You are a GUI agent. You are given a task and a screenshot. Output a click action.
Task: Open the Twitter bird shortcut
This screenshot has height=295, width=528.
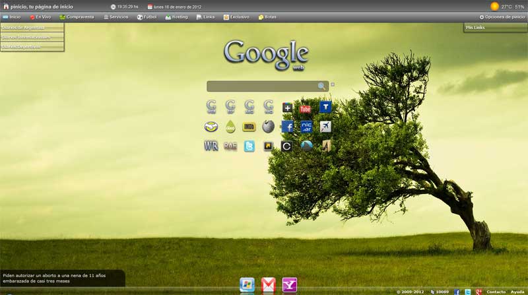click(x=249, y=146)
